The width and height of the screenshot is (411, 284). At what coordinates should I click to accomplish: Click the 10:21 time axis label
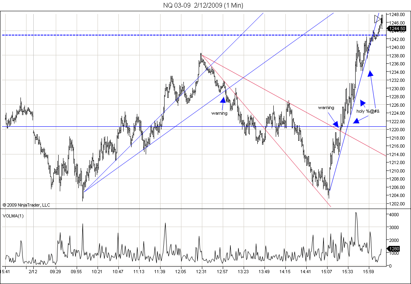97,272
